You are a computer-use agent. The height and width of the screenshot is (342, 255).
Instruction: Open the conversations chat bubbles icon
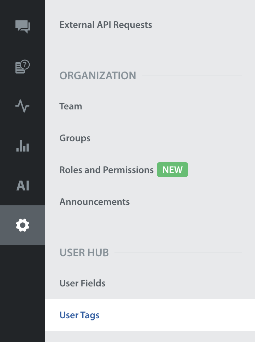[23, 27]
